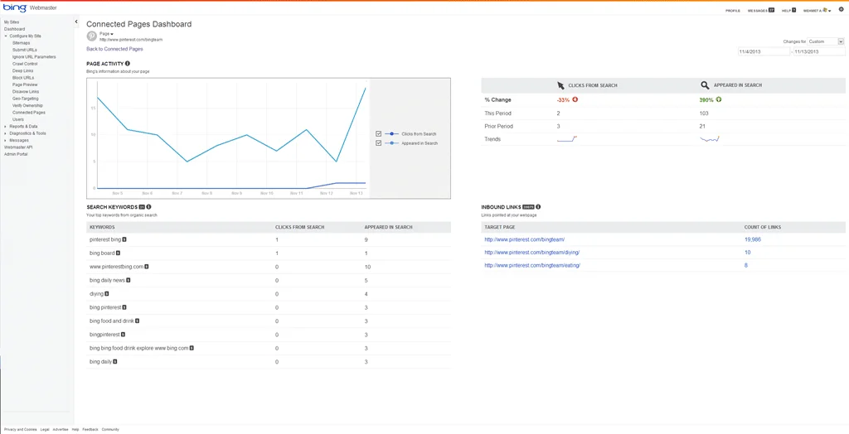849x434 pixels.
Task: Click the Count of Links column header
Action: pyautogui.click(x=763, y=227)
